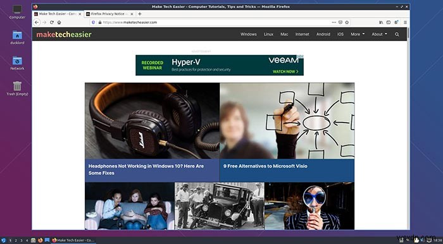Reload the current page
443x244 pixels.
(52, 22)
